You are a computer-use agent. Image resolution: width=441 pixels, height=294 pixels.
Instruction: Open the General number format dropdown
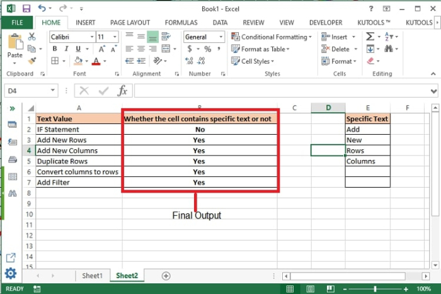(x=221, y=37)
